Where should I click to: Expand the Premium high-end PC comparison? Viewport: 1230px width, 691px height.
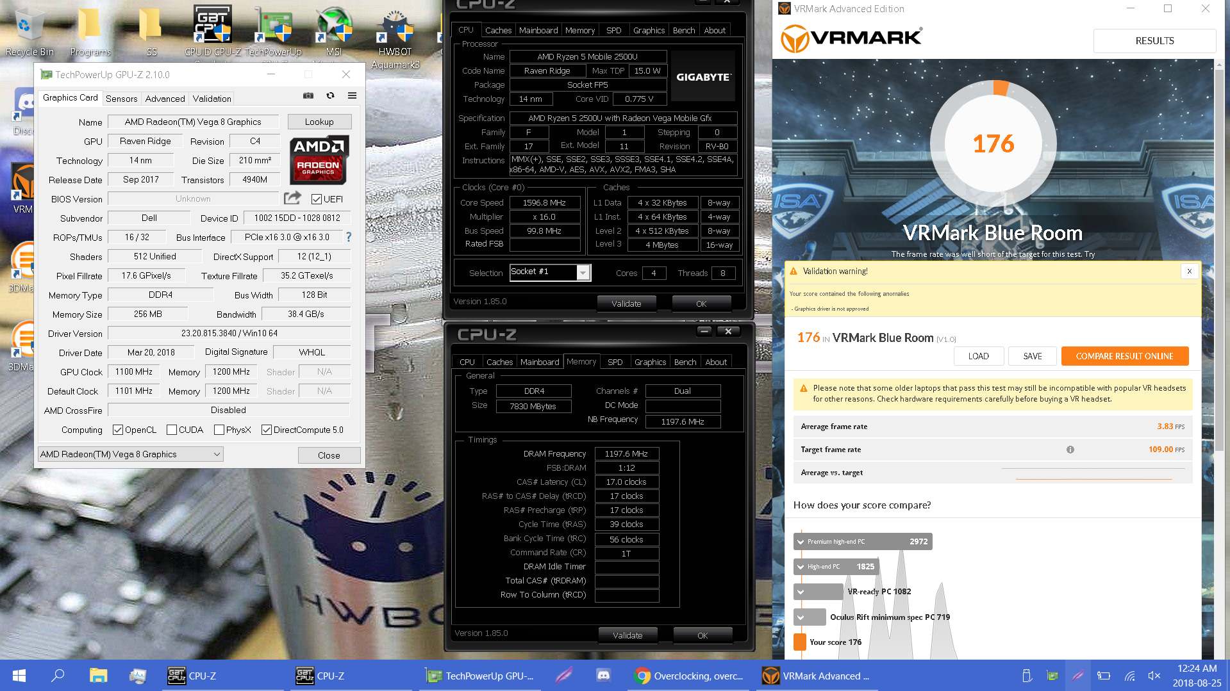point(863,542)
